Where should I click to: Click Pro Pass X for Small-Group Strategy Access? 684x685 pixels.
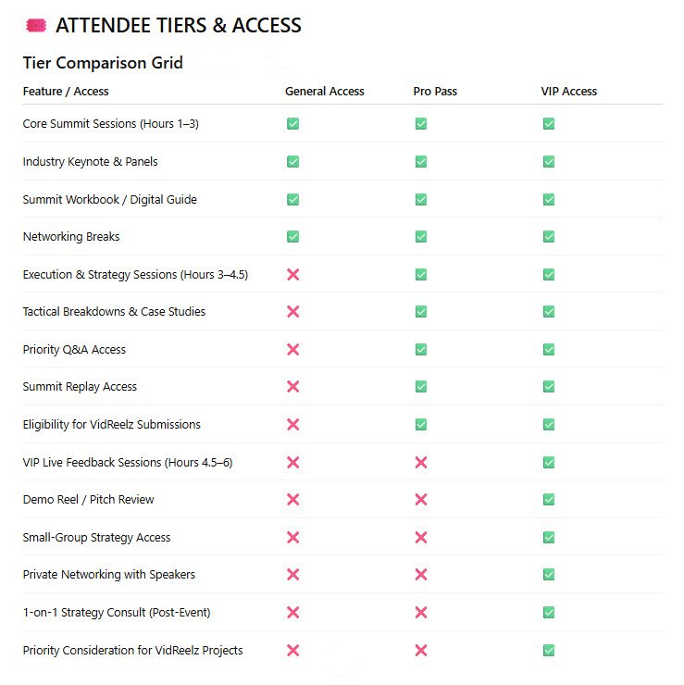421,538
